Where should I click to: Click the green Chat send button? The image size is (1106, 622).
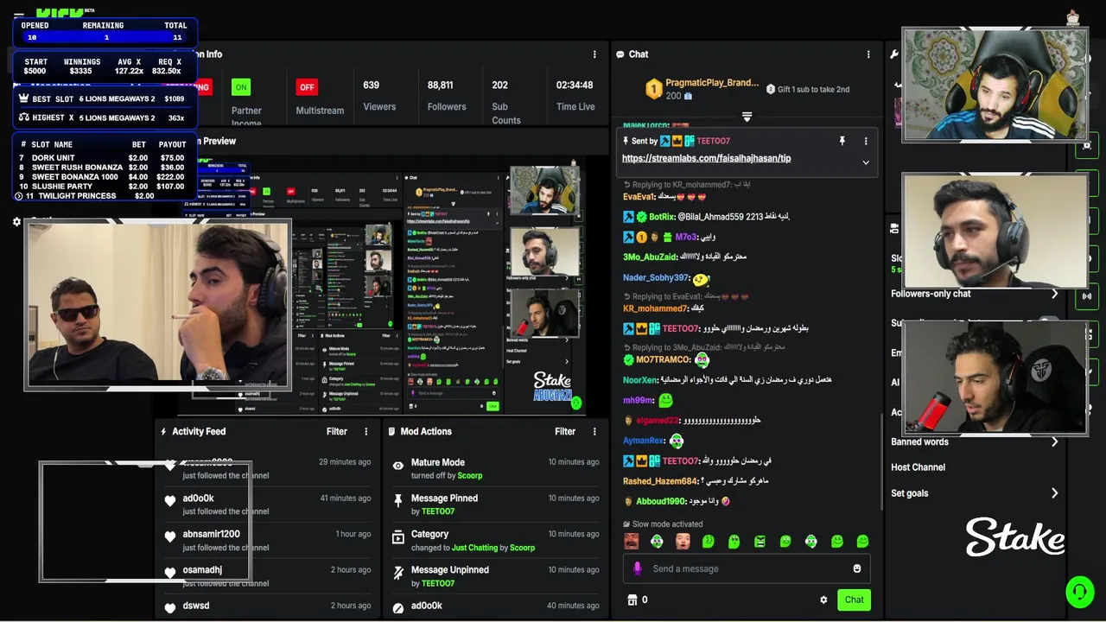854,600
